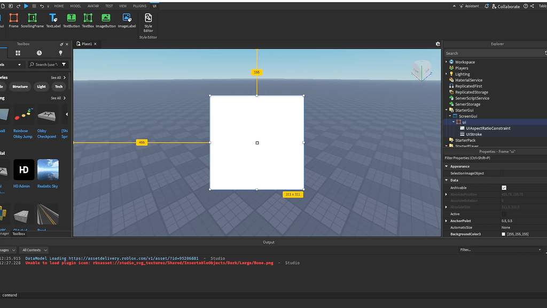Add a TextButton element
The image size is (547, 308).
click(71, 21)
